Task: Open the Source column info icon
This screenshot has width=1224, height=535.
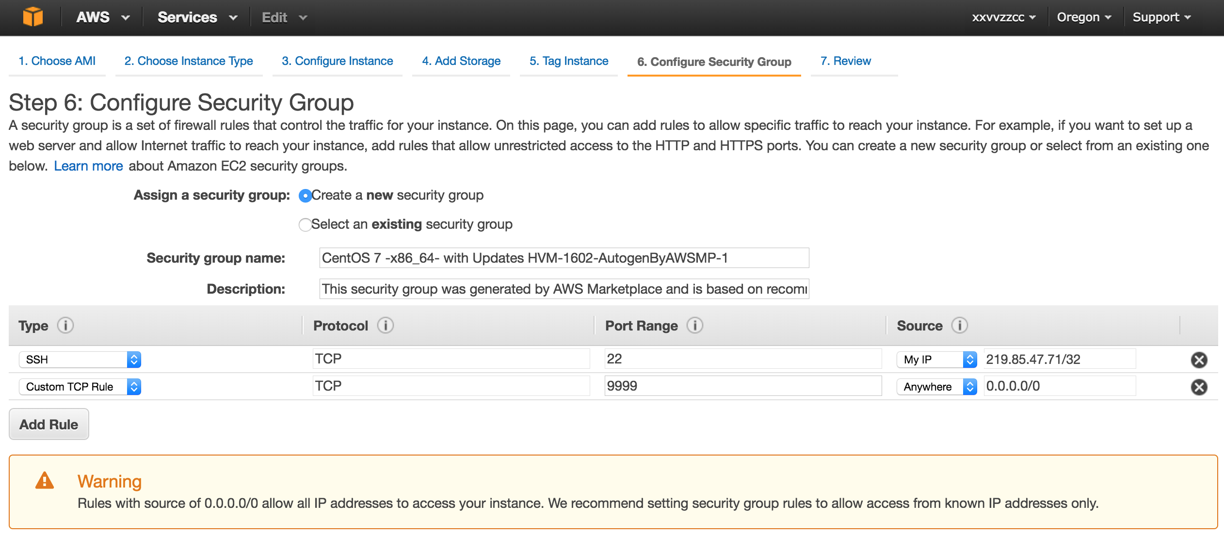Action: 960,325
